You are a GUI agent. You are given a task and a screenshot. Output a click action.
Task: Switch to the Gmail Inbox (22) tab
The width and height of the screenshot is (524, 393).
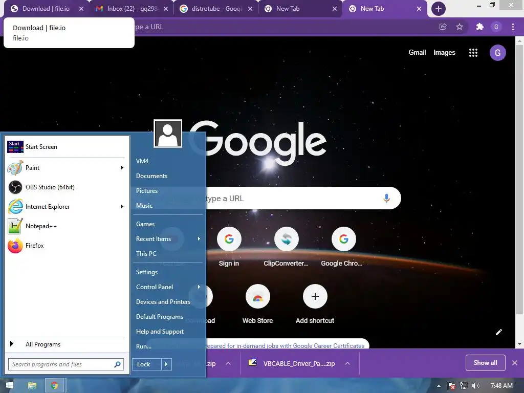[132, 9]
